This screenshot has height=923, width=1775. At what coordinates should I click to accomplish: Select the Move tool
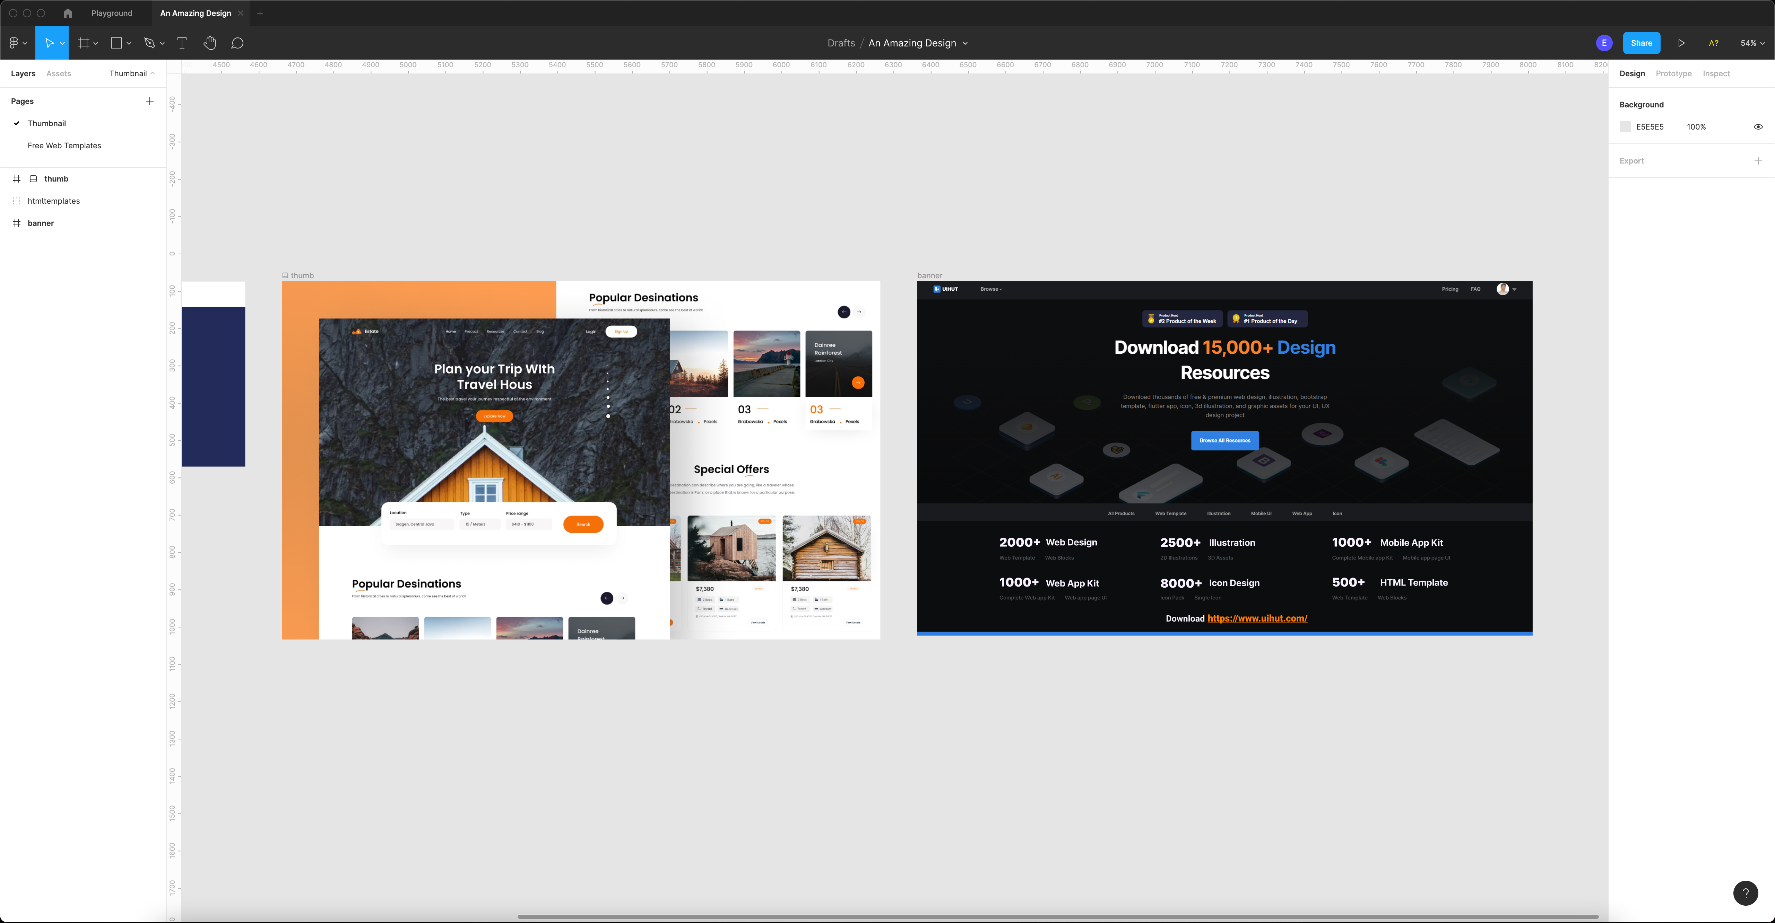coord(49,43)
